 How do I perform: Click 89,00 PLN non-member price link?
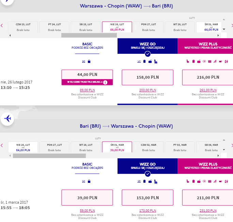(x=87, y=90)
